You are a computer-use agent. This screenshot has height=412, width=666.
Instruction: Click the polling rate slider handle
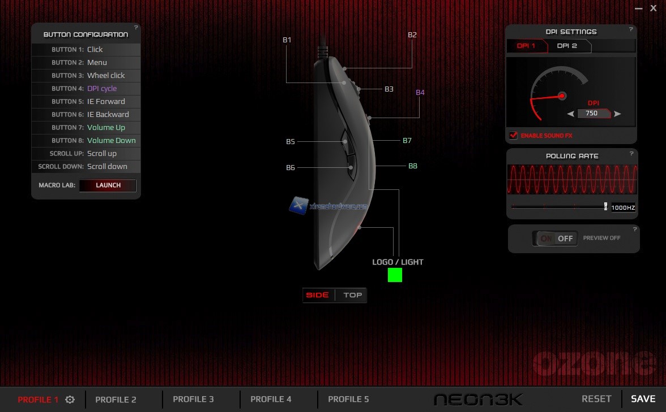pyautogui.click(x=605, y=207)
